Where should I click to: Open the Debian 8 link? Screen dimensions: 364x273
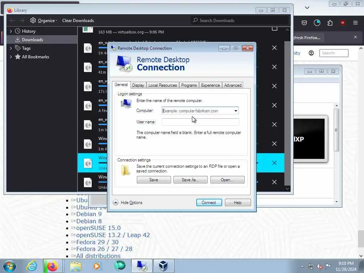(x=89, y=221)
